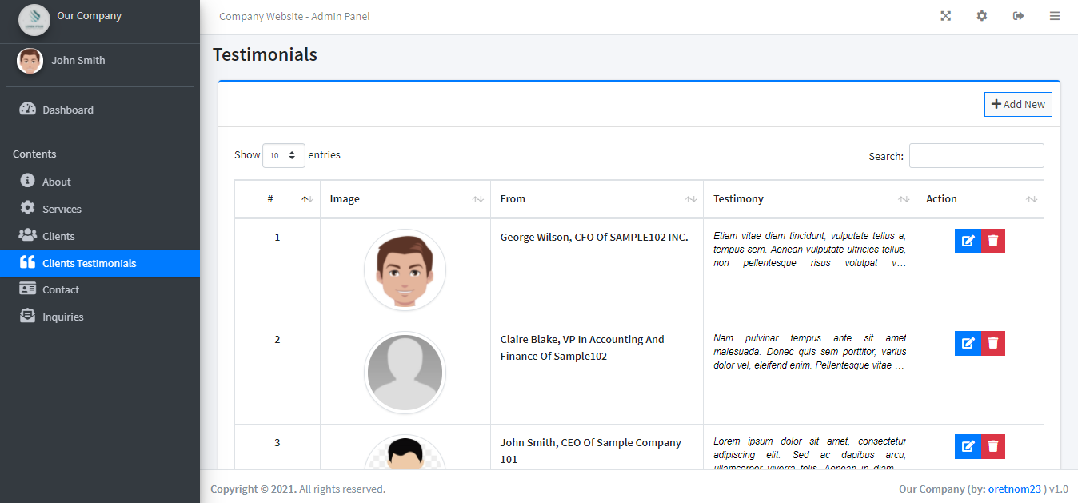The height and width of the screenshot is (503, 1078).
Task: Open Services from the Contents menu
Action: point(62,208)
